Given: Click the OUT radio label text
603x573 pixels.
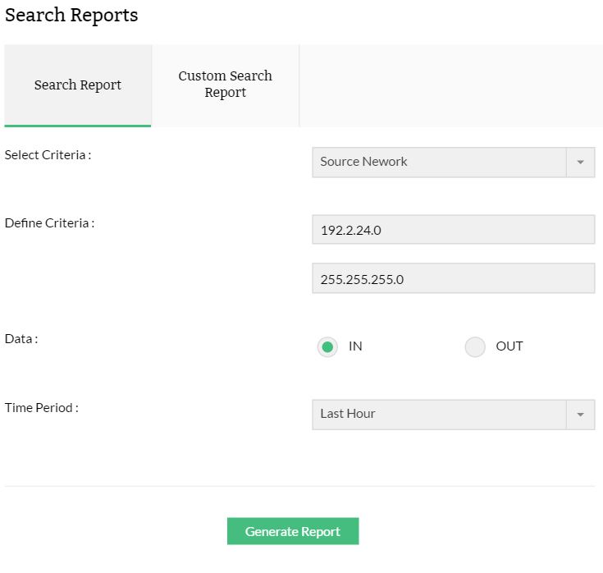Looking at the screenshot, I should pos(509,346).
